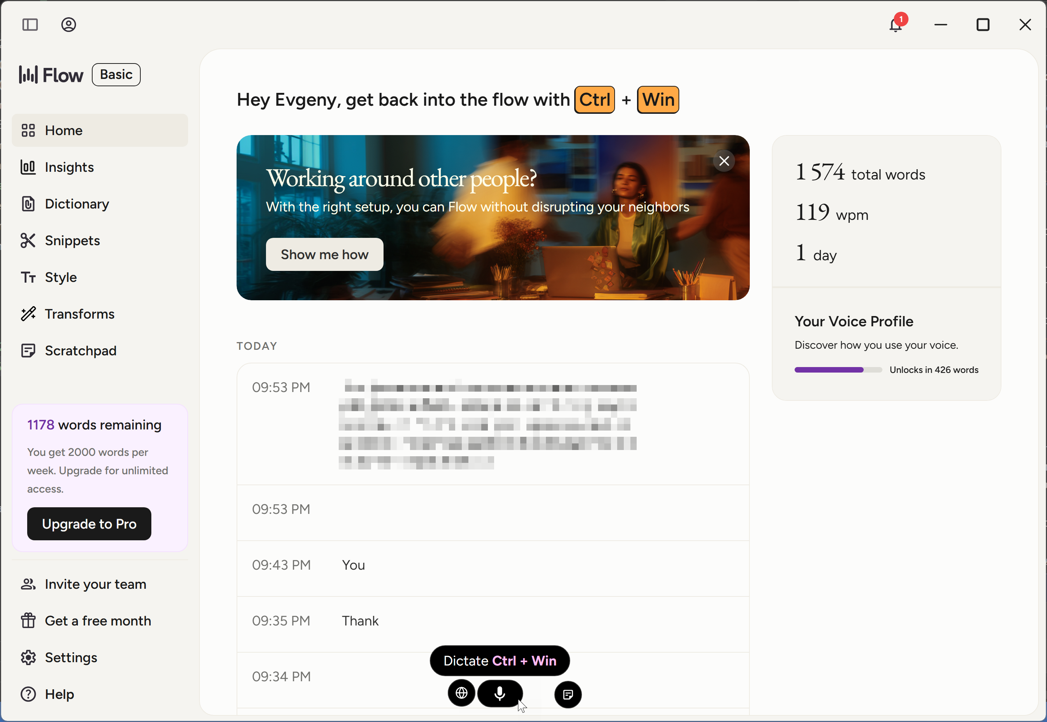Click the globe language icon
1047x722 pixels.
461,693
